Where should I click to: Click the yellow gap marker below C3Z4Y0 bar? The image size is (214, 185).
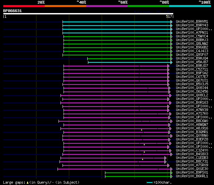pyautogui.click(x=144, y=152)
